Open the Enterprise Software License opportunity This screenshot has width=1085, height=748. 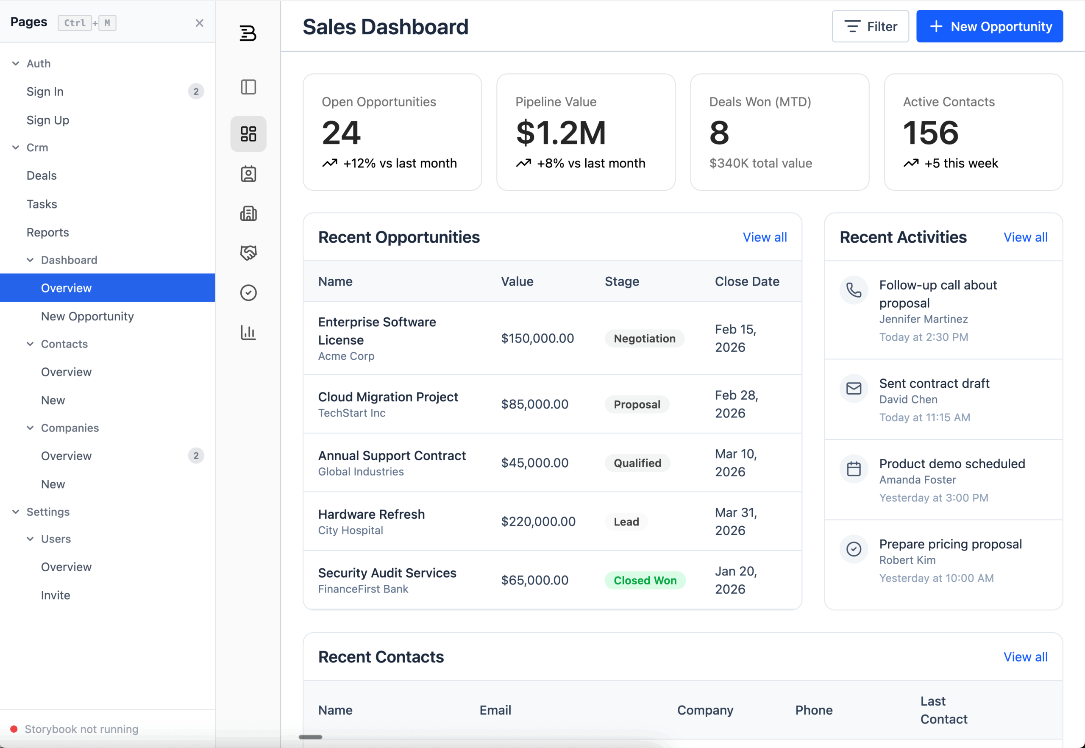pyautogui.click(x=377, y=331)
